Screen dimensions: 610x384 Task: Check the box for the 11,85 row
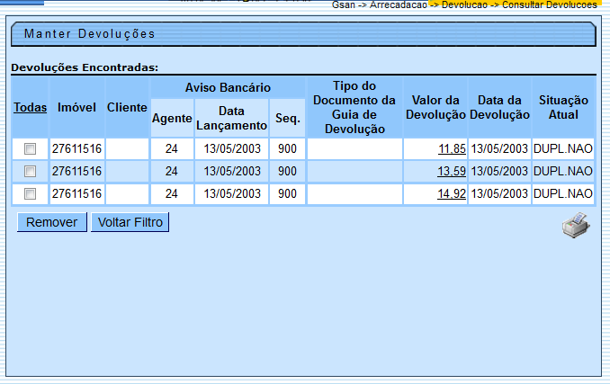(x=30, y=148)
